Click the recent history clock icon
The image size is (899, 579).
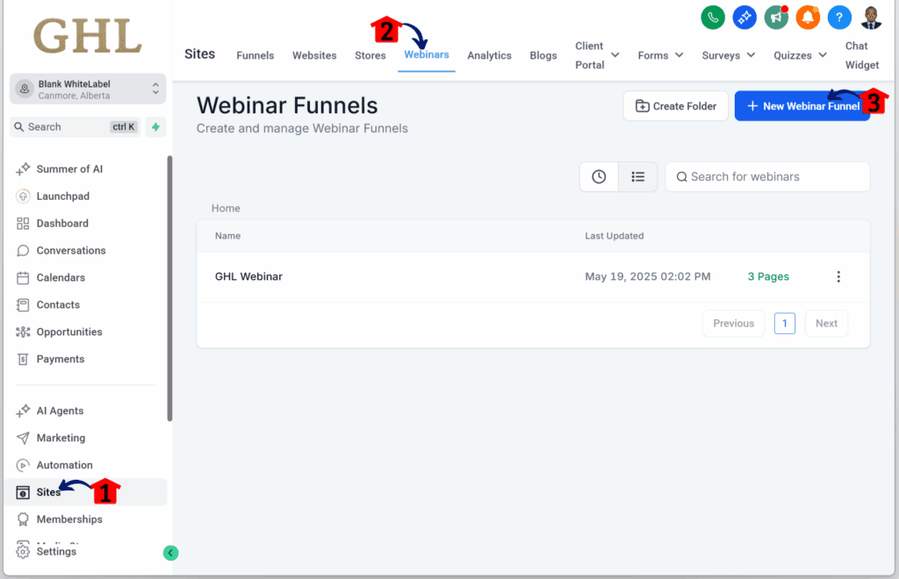(x=599, y=176)
